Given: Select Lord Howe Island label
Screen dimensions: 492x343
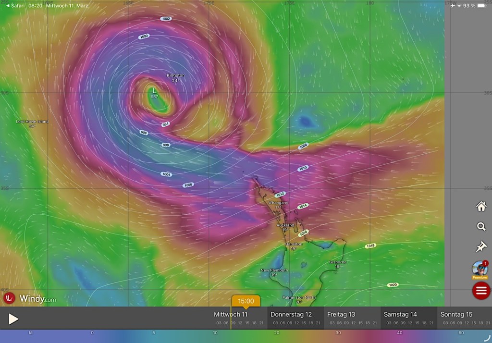Looking at the screenshot, I should point(32,122).
